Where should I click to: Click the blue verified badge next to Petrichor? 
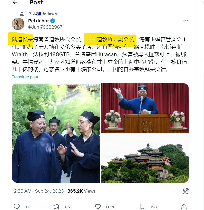pos(53,21)
